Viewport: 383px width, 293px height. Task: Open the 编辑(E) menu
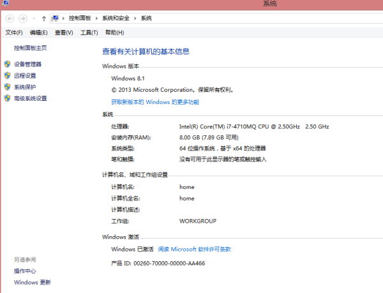click(38, 33)
